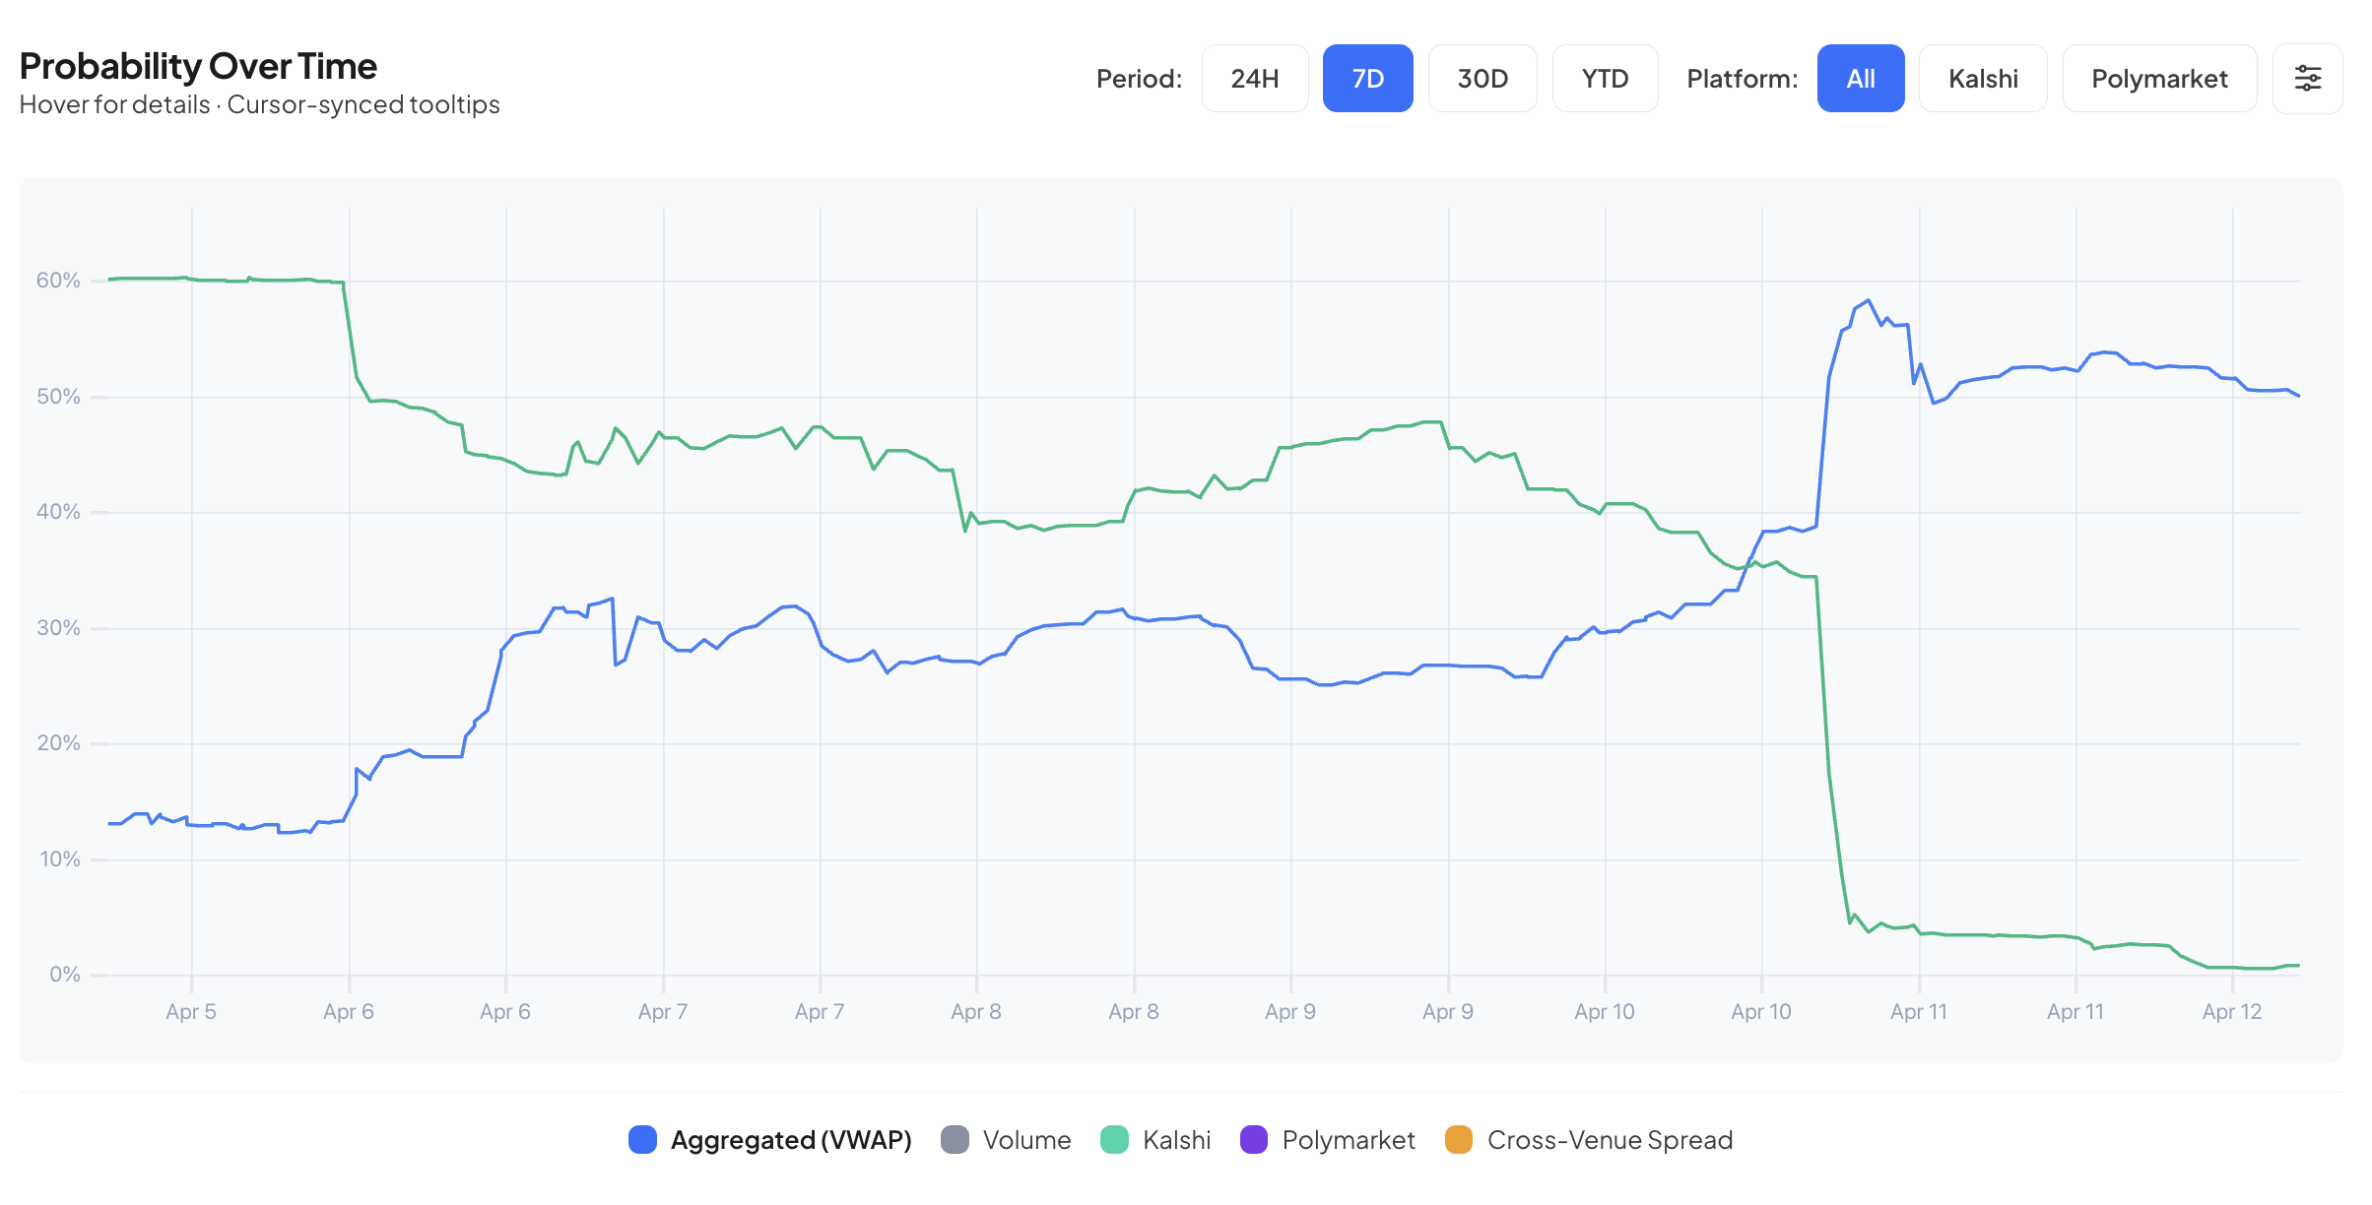Keep the 7D period selected
Screen dimensions: 2372x1205
click(1368, 79)
